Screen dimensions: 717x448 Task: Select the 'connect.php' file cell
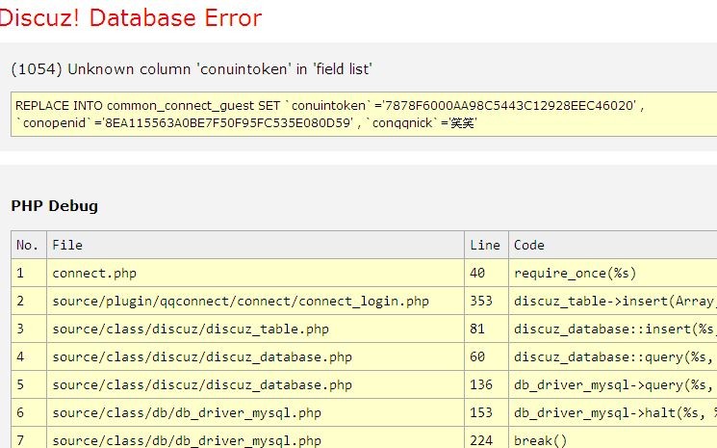coord(255,274)
